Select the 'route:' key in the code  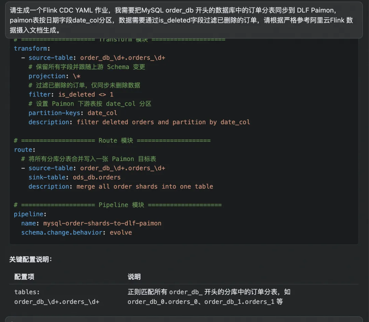pos(25,150)
